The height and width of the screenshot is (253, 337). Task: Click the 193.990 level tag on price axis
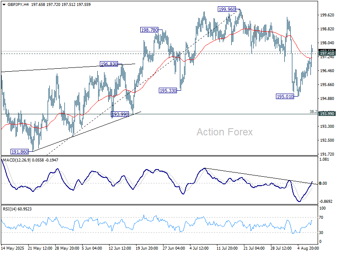coord(327,114)
